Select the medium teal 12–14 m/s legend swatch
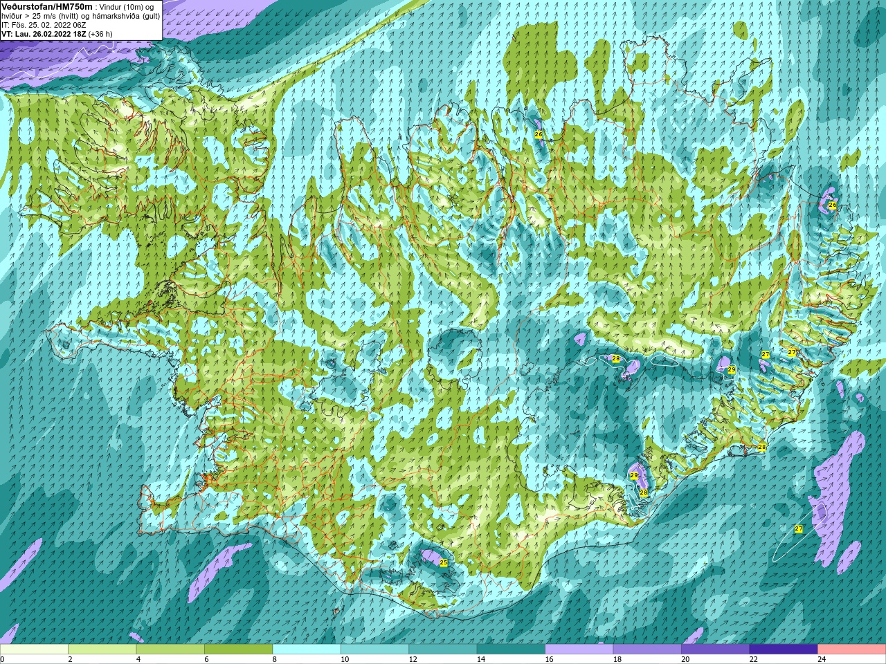 pyautogui.click(x=443, y=649)
